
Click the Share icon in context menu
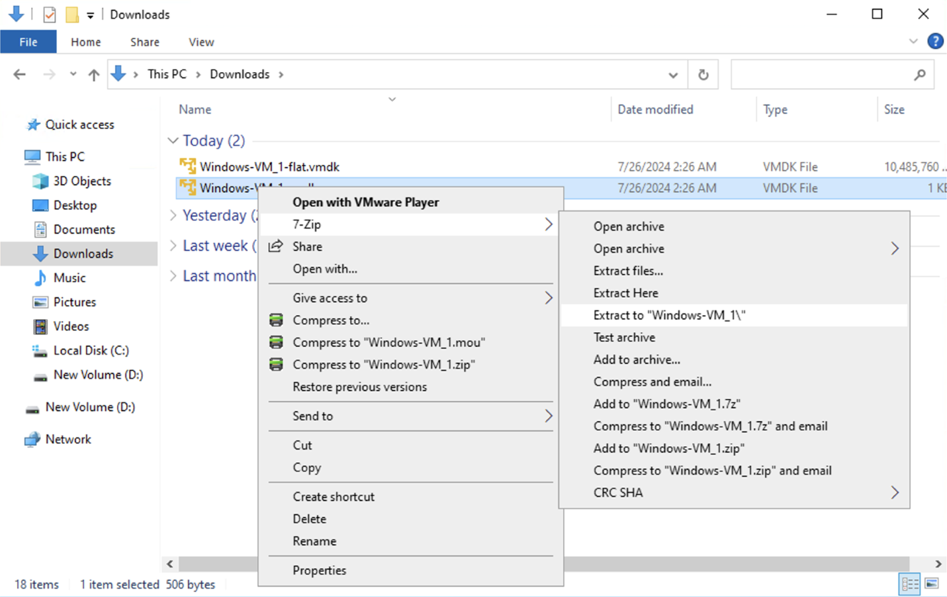pos(276,246)
